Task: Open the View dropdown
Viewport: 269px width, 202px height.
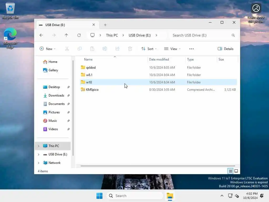Action: tap(172, 49)
